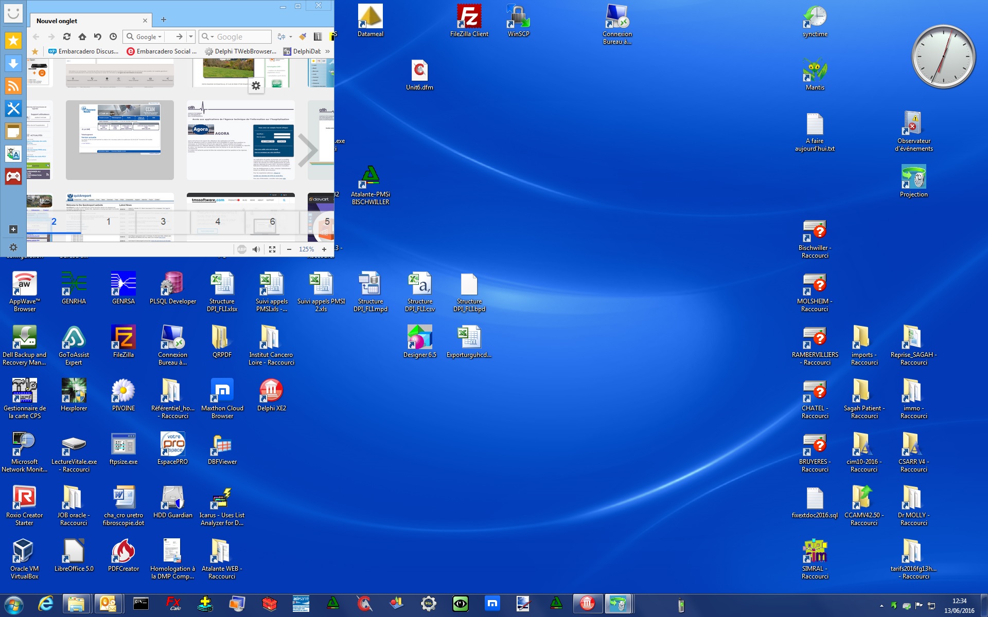The height and width of the screenshot is (617, 988).
Task: Open the CCAM quick access thumbnail
Action: [x=120, y=140]
